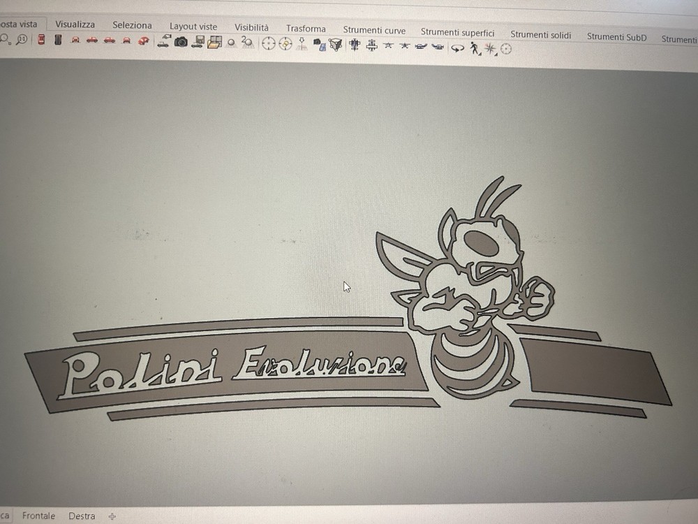Click the Zoom 1:1 magnifier icon
Viewport: 698px width, 524px height.
22,40
